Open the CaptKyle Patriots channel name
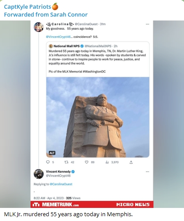 point(27,7)
